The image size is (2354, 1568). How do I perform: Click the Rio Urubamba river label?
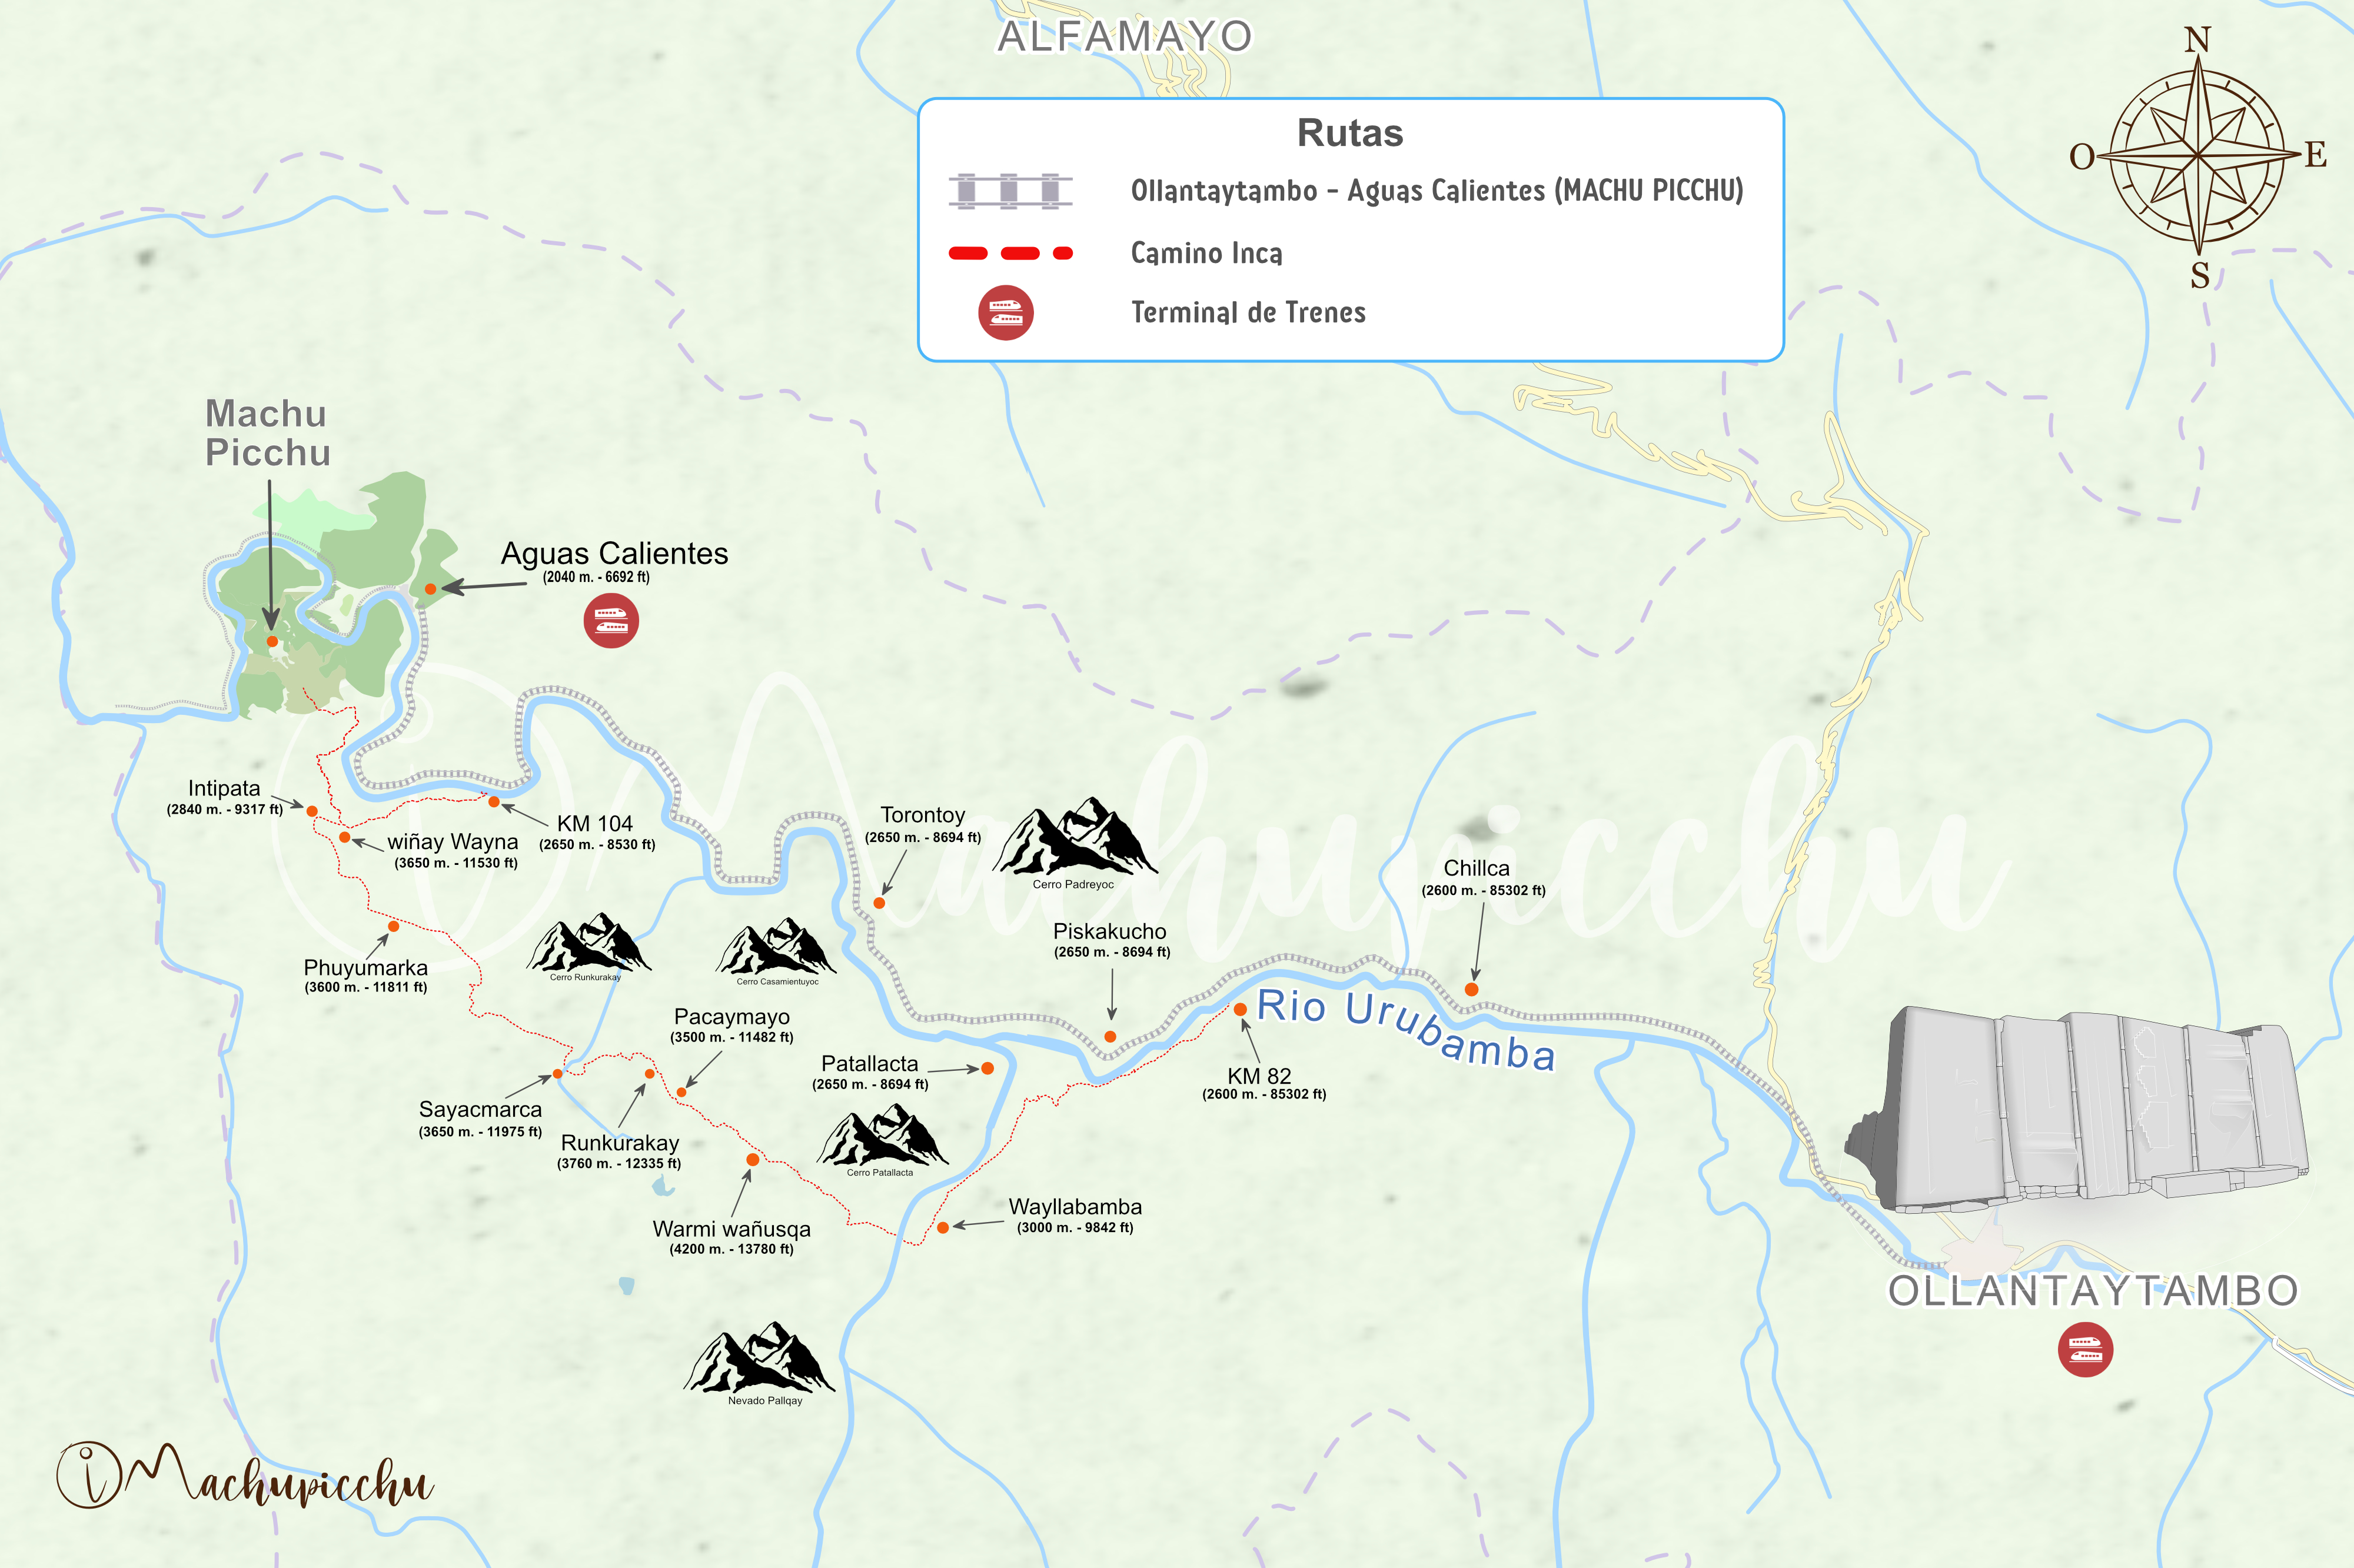tap(1406, 1030)
